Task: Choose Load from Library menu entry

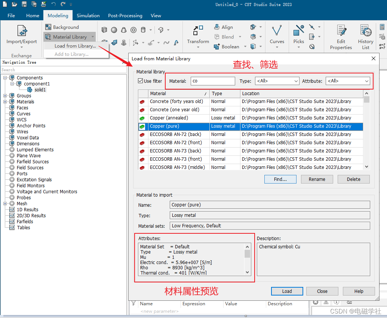Action: pyautogui.click(x=75, y=46)
